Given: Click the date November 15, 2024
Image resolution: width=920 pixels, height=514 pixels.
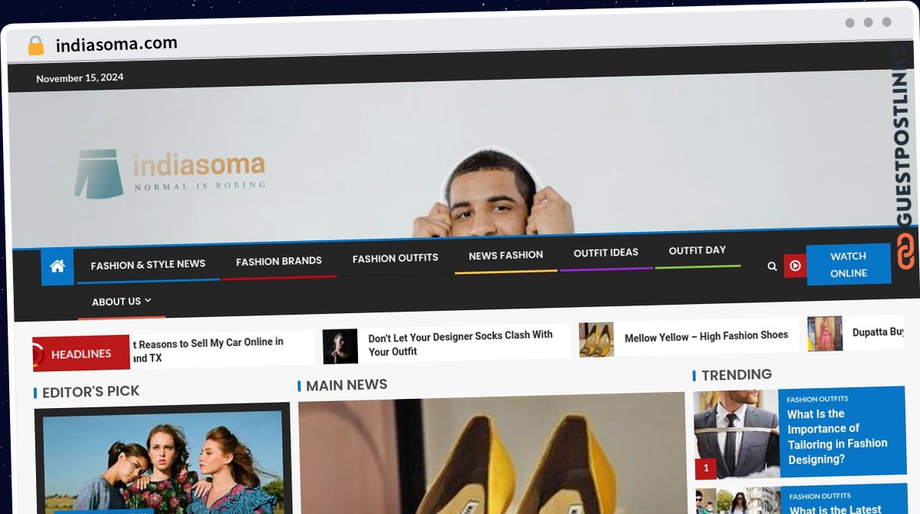Looking at the screenshot, I should (x=80, y=77).
